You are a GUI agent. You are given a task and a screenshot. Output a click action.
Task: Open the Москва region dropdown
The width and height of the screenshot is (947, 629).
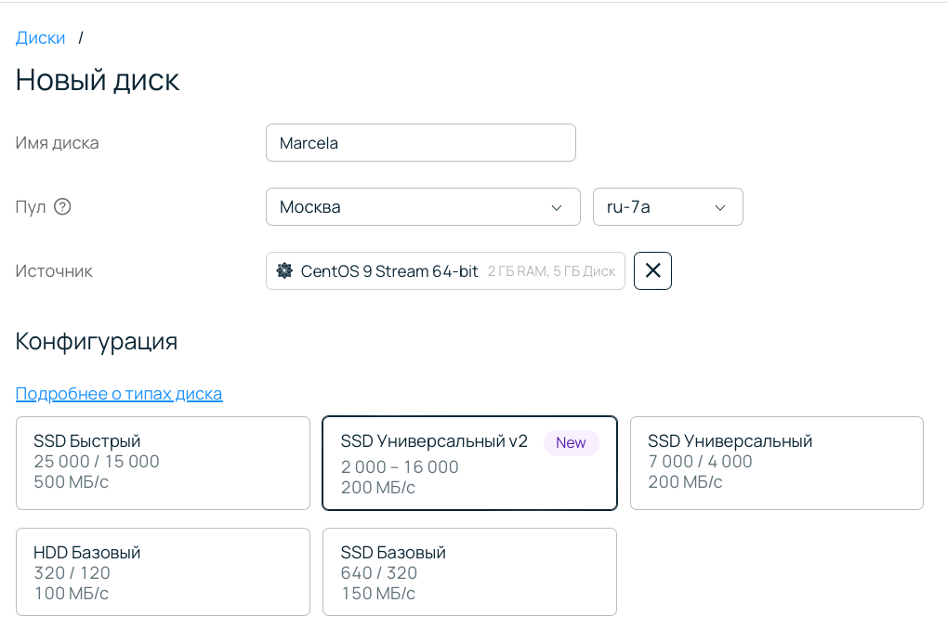tap(422, 206)
